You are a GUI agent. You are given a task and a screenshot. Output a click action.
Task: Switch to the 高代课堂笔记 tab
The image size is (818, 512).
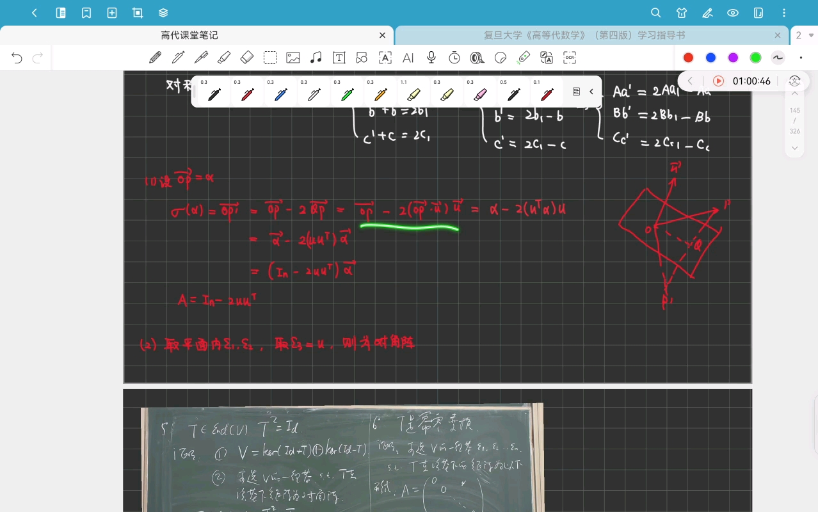pyautogui.click(x=189, y=36)
